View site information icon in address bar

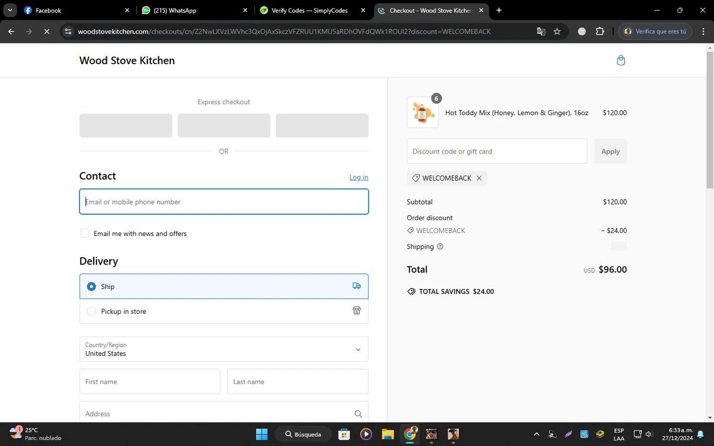68,31
